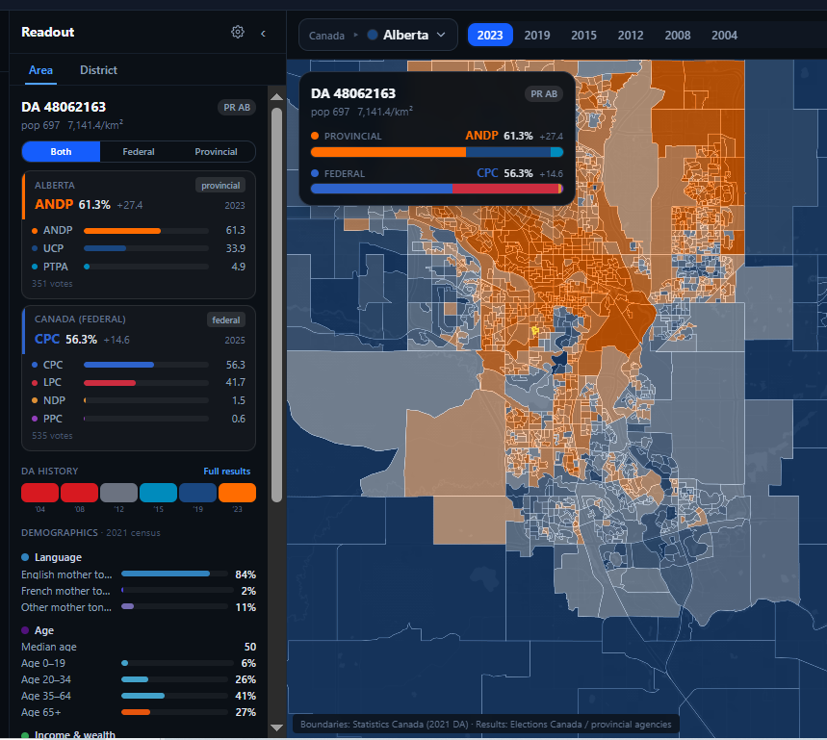Select the Both results toggle
The height and width of the screenshot is (740, 827).
(x=61, y=152)
